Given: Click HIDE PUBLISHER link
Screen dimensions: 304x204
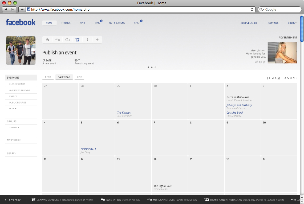Looking at the screenshot, I should click(x=248, y=23).
